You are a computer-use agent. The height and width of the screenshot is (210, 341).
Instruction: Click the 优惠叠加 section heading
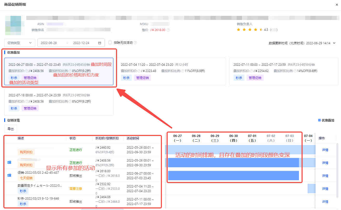coord(13,52)
